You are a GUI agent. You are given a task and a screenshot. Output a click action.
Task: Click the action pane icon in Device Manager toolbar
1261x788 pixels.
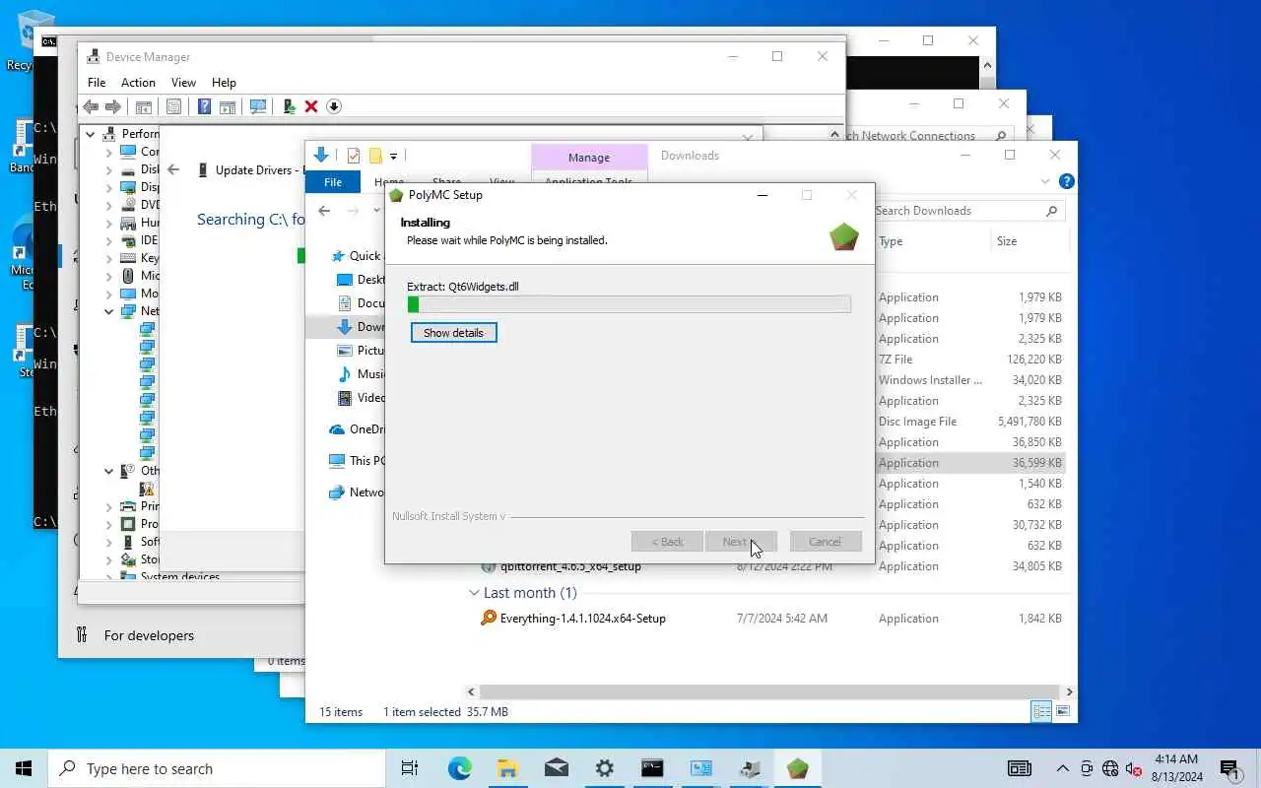(228, 106)
